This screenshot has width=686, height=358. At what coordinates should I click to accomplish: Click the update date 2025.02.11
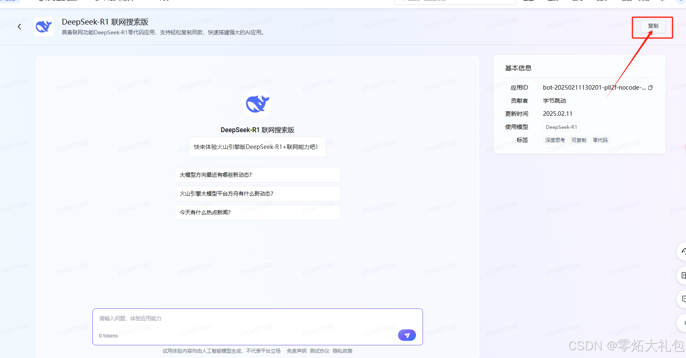(x=558, y=114)
